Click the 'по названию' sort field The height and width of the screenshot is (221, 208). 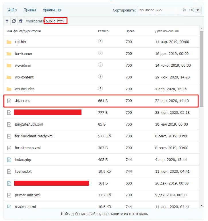169,10
